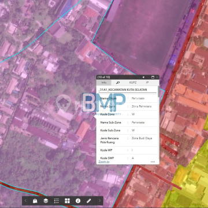Click the Zoom to link
This screenshot has height=208, width=208.
[104, 162]
